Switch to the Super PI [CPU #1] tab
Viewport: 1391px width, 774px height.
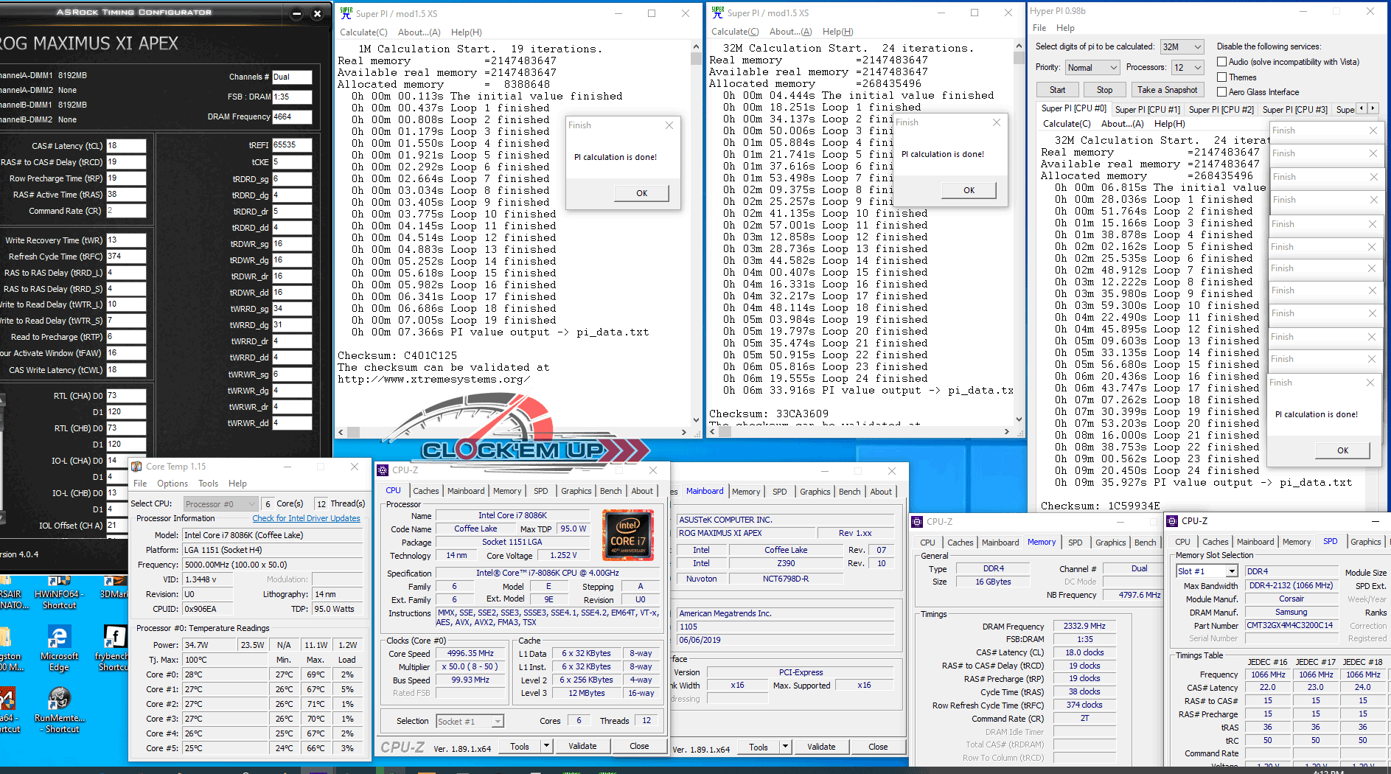tap(1147, 109)
